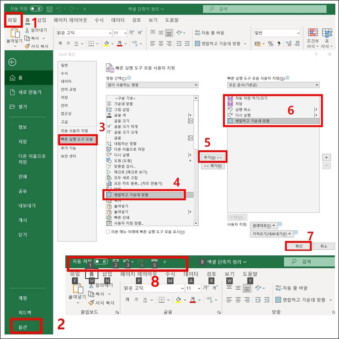The width and height of the screenshot is (339, 339).
Task: Select 리본 사용자 지정 options category
Action: coord(74,131)
